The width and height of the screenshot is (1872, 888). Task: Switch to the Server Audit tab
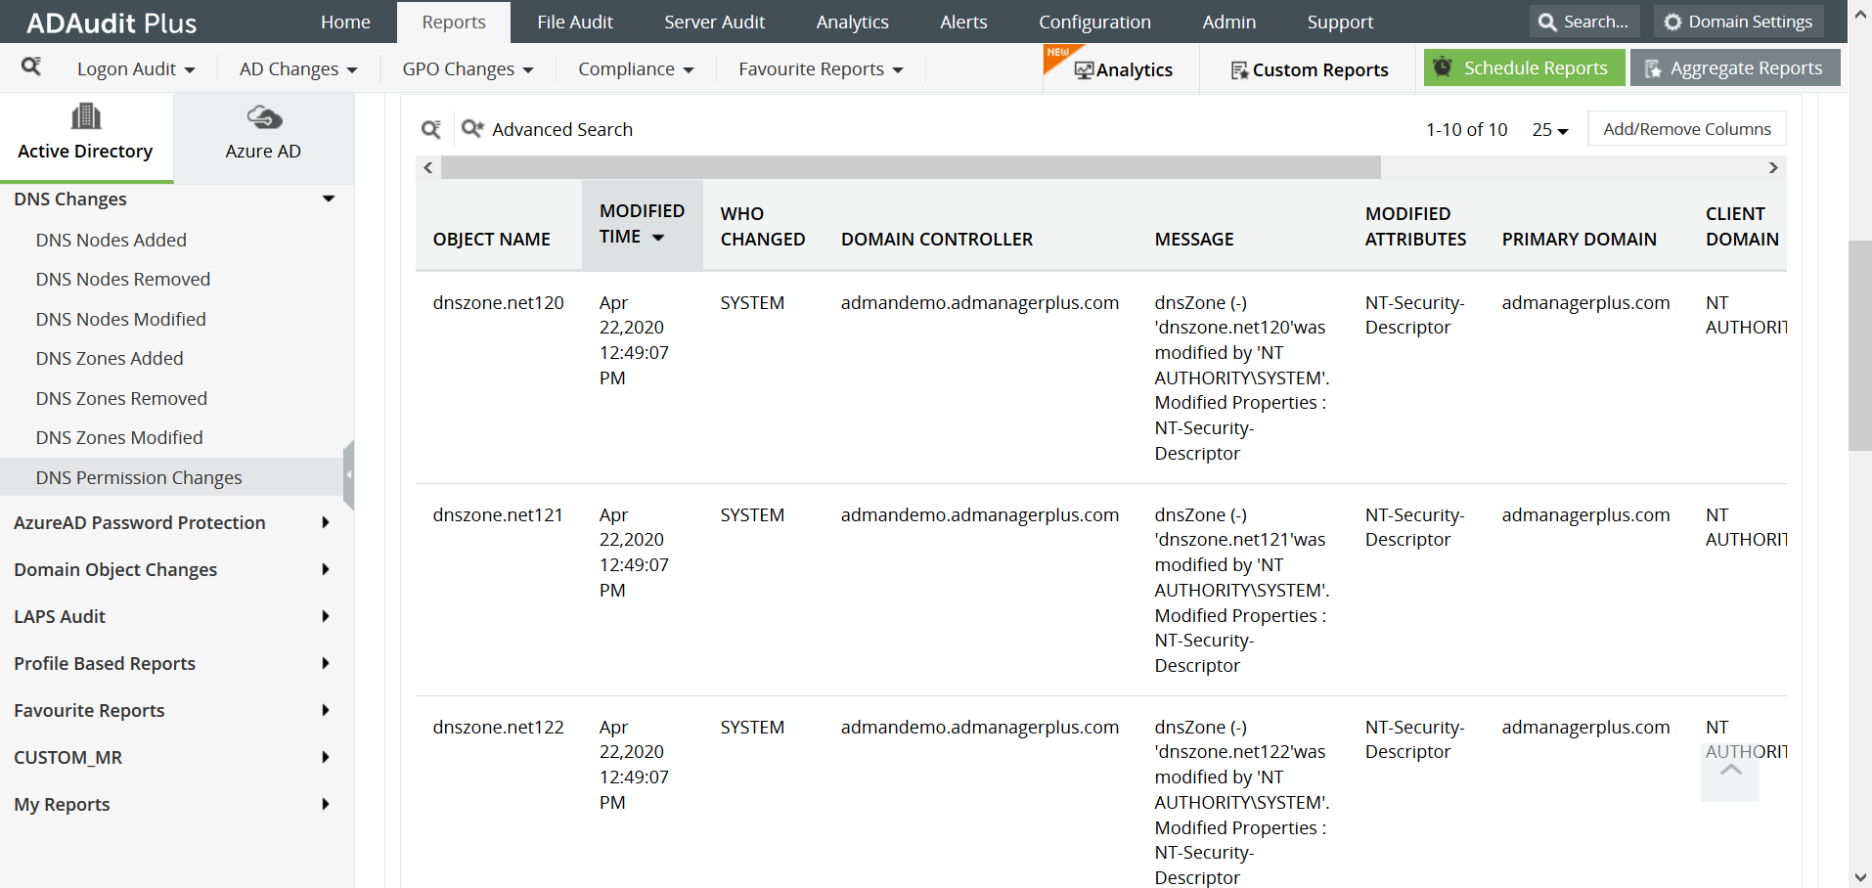coord(715,22)
